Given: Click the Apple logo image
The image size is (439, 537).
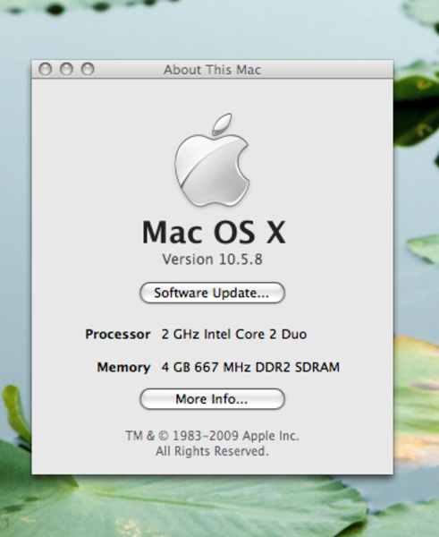Looking at the screenshot, I should click(x=212, y=160).
